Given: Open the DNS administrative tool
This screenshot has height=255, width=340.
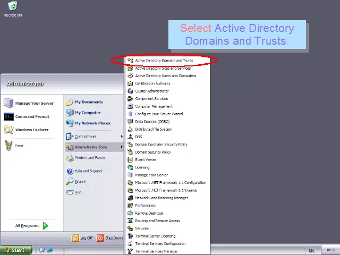Looking at the screenshot, I should [138, 137].
